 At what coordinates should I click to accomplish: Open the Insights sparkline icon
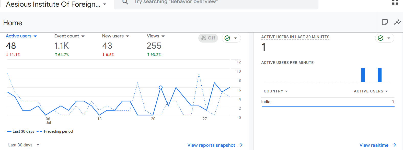(397, 22)
